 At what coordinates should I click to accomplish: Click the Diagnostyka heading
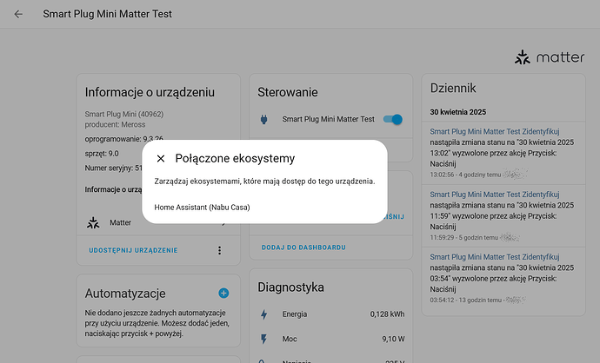pyautogui.click(x=290, y=287)
